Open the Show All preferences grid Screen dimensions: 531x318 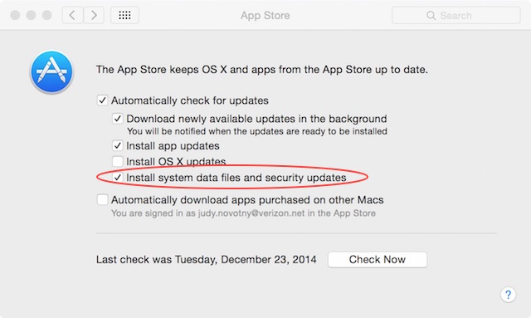coord(124,15)
